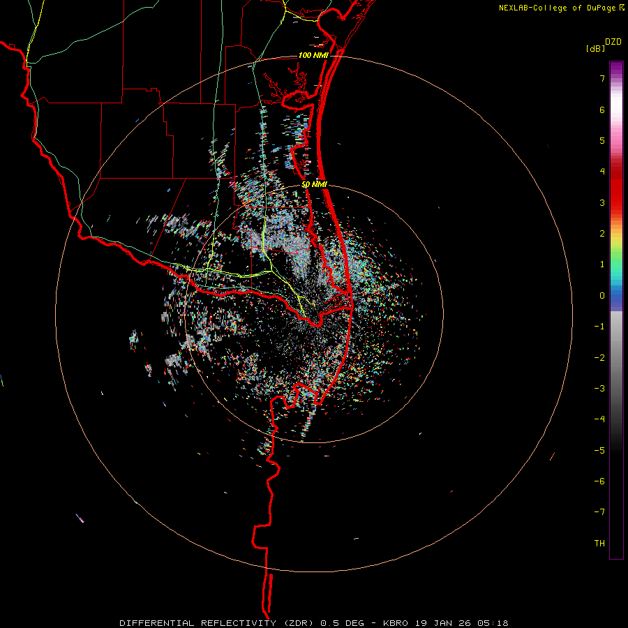The image size is (628, 628).
Task: Click the 1 value on color scale
Action: tap(602, 264)
